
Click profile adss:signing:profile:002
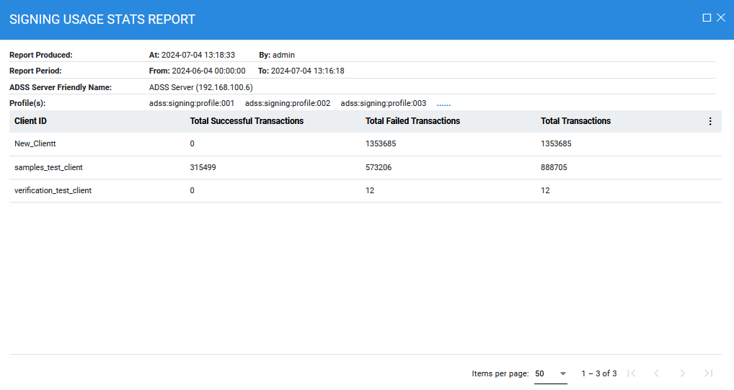pyautogui.click(x=288, y=103)
